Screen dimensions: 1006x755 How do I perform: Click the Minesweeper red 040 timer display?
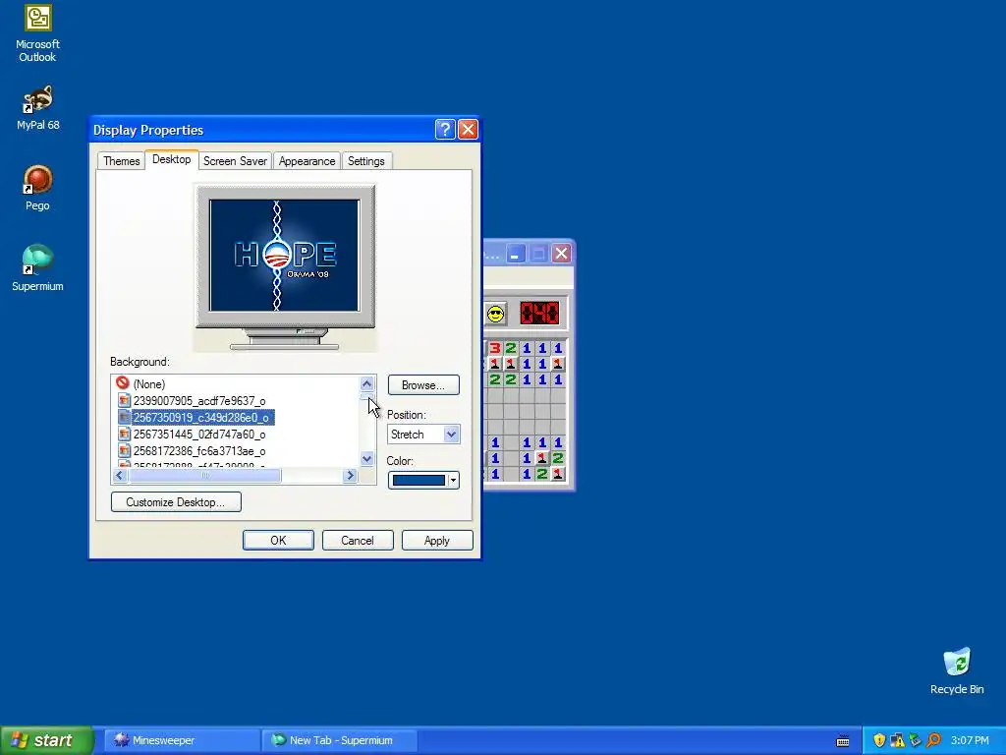pyautogui.click(x=539, y=314)
